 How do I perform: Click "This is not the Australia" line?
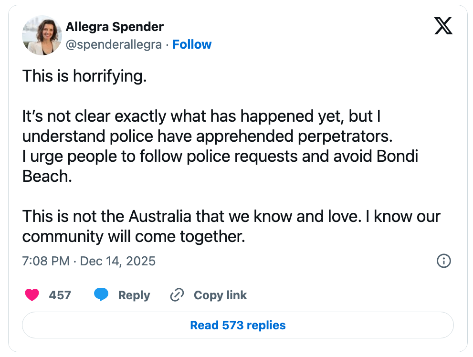click(231, 216)
